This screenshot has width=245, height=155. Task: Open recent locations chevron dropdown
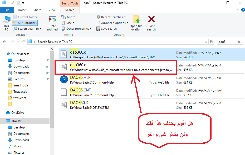18,42
